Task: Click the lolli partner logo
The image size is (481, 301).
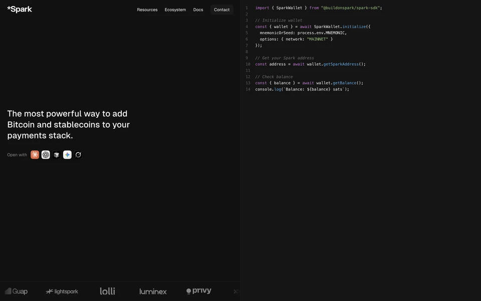Action: tap(107, 291)
